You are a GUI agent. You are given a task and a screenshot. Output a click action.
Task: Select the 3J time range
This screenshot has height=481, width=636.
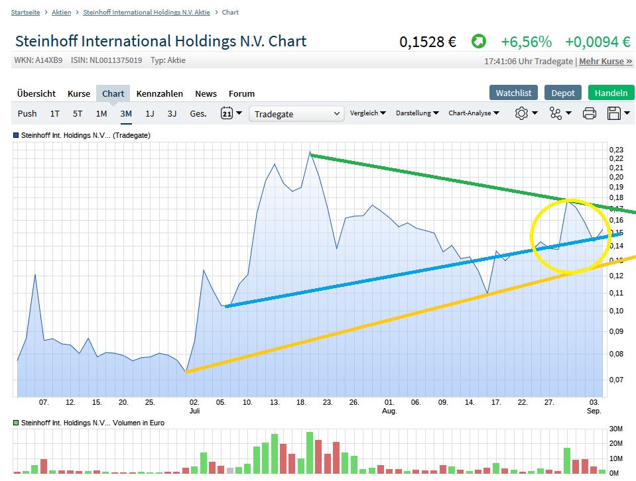172,113
